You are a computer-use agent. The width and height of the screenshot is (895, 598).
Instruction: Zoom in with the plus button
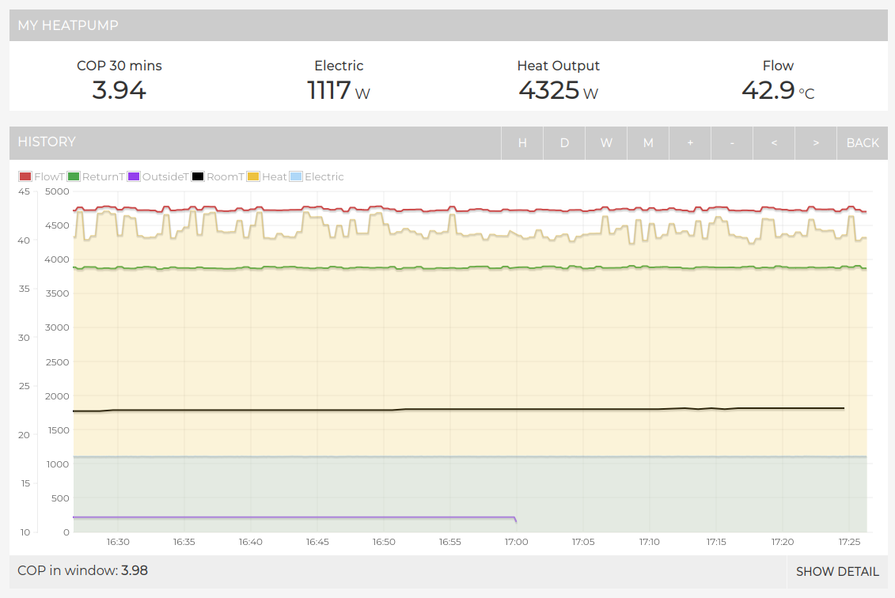point(690,142)
